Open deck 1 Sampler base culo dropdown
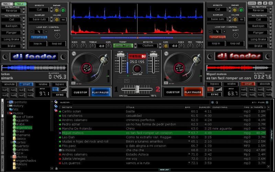Screen dimensions: 275x172 pyautogui.click(x=51, y=19)
